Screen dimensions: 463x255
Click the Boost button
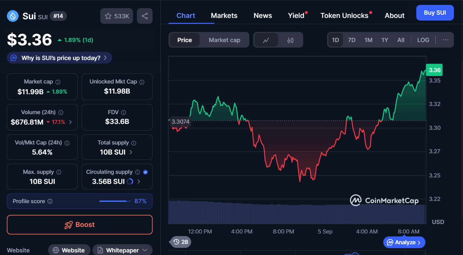pos(80,225)
